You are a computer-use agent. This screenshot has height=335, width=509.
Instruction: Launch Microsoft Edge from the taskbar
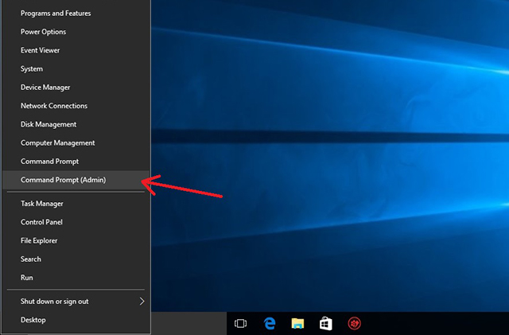tap(270, 324)
